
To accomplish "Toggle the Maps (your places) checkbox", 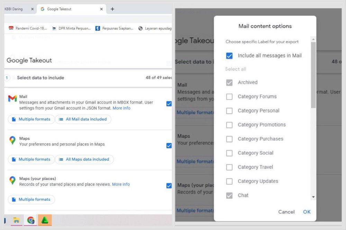I will click(169, 186).
